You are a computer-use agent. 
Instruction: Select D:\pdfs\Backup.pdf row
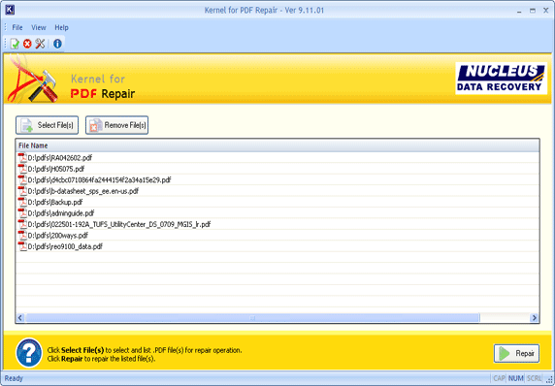pos(277,202)
